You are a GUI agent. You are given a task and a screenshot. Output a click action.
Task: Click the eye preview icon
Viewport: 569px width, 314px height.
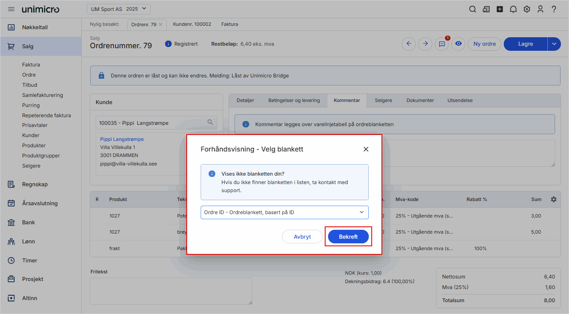tap(458, 44)
